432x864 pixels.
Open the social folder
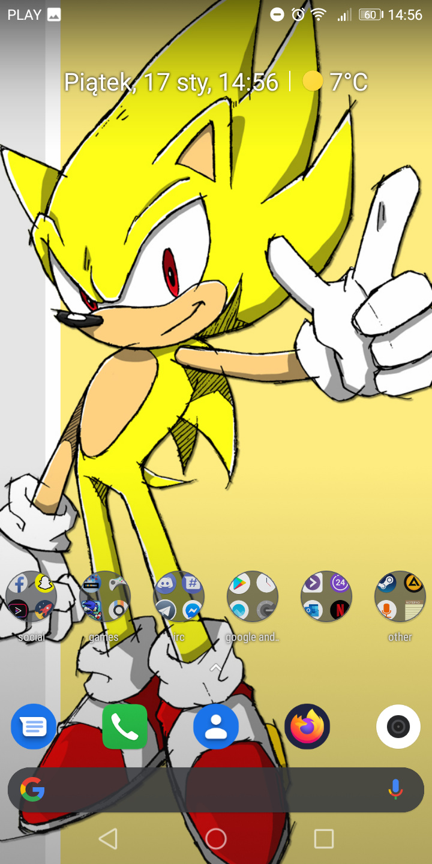pos(31,596)
